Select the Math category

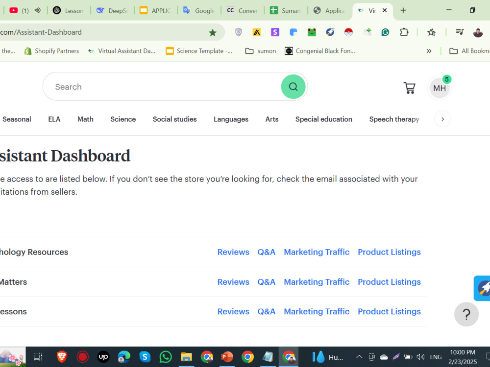coord(85,119)
